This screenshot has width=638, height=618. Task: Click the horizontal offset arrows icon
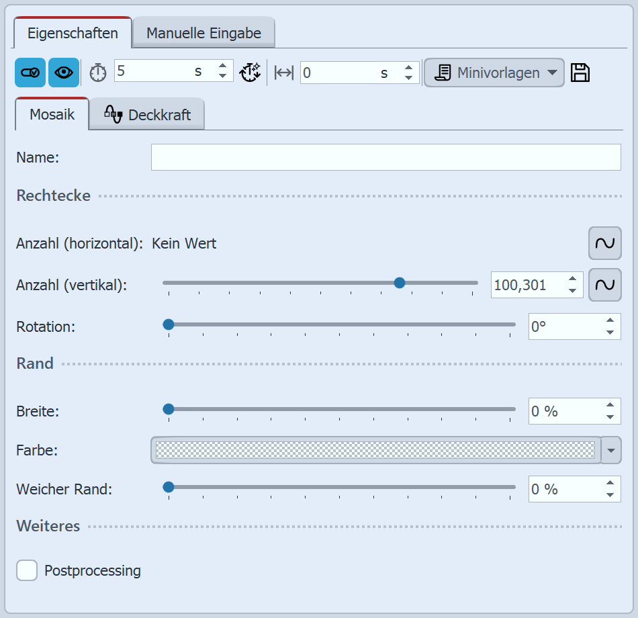(284, 73)
